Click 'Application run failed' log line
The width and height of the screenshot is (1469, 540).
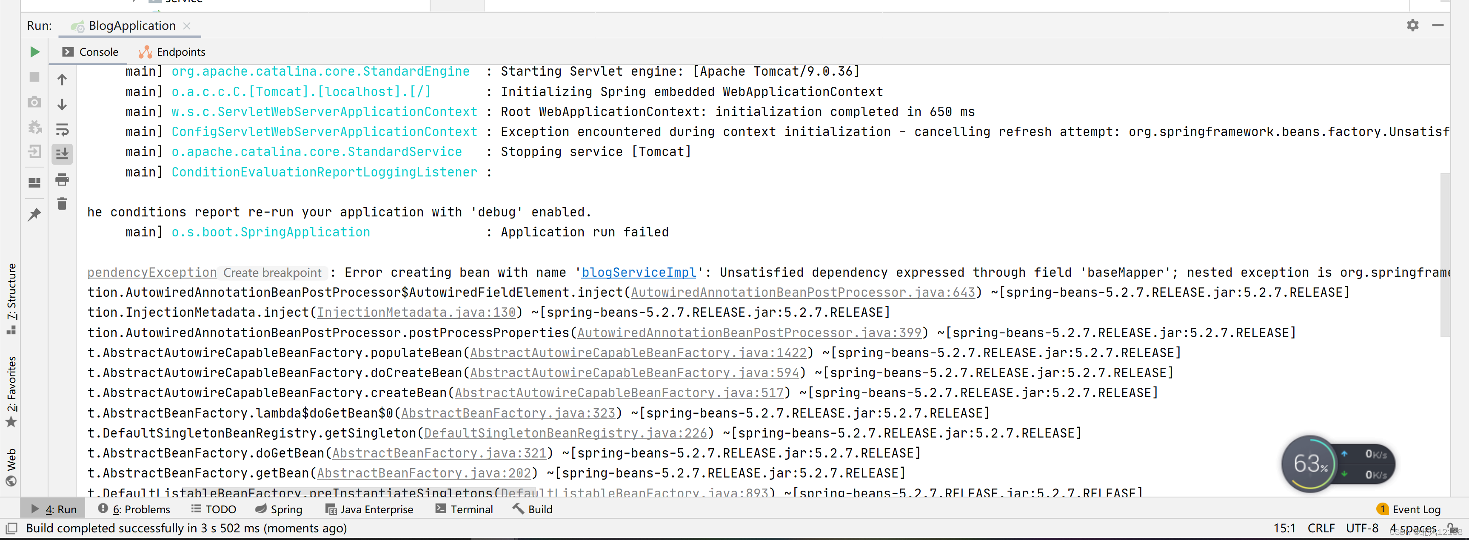pos(585,232)
